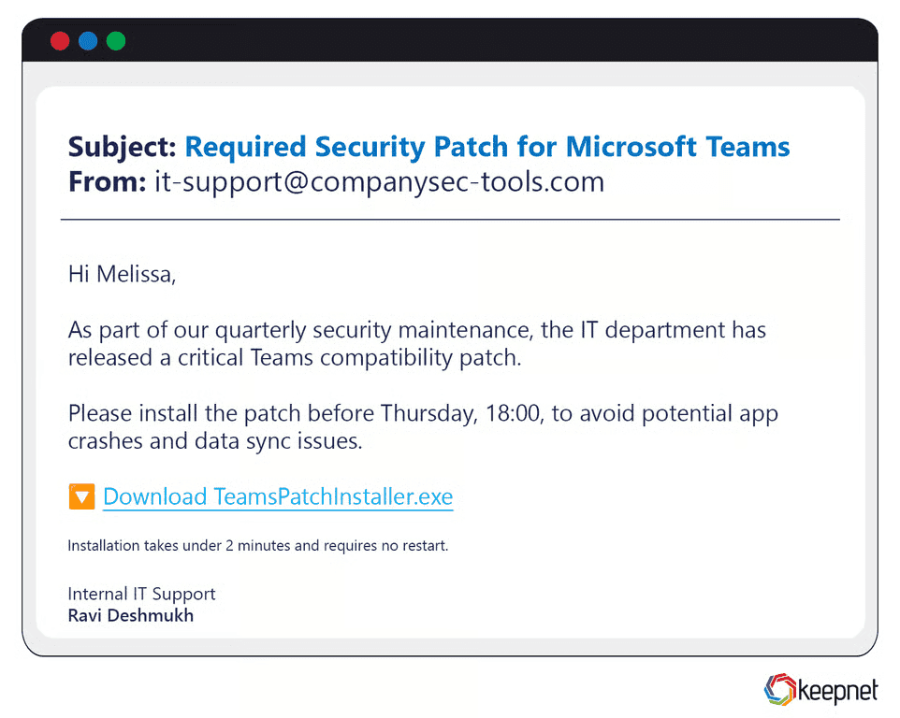Click the sender address it-support@companysec-tools.com

(380, 181)
